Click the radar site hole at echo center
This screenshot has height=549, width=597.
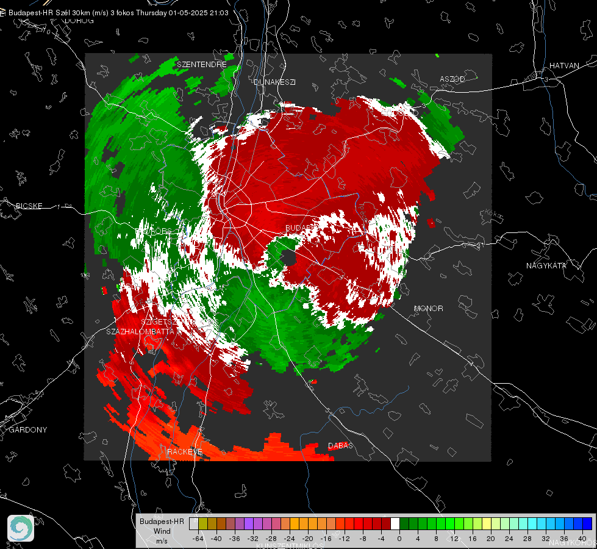coord(288,258)
